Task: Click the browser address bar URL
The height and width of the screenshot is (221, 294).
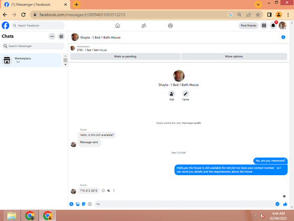Action: pyautogui.click(x=82, y=15)
